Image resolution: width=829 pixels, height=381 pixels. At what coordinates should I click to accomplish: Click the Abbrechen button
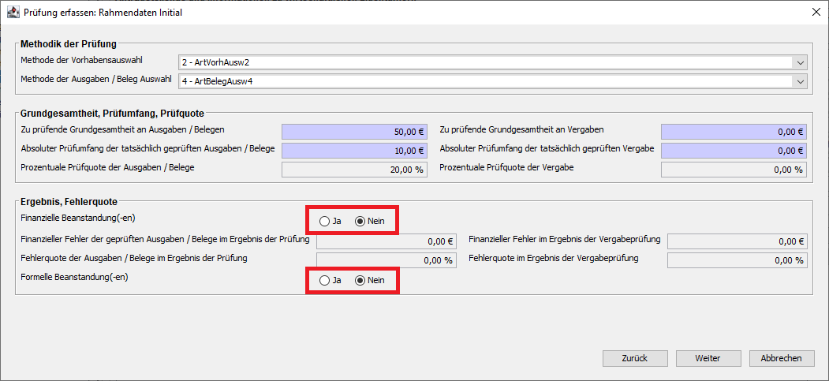click(782, 358)
